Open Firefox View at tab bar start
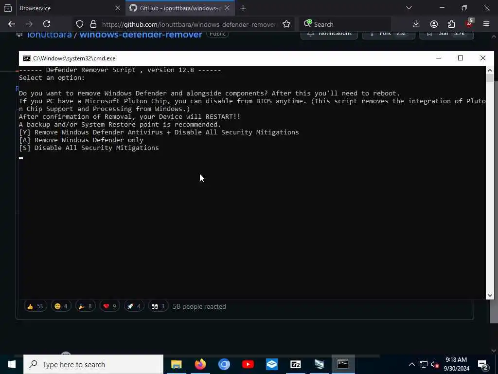Screen dimensions: 498x374 (x=8, y=8)
